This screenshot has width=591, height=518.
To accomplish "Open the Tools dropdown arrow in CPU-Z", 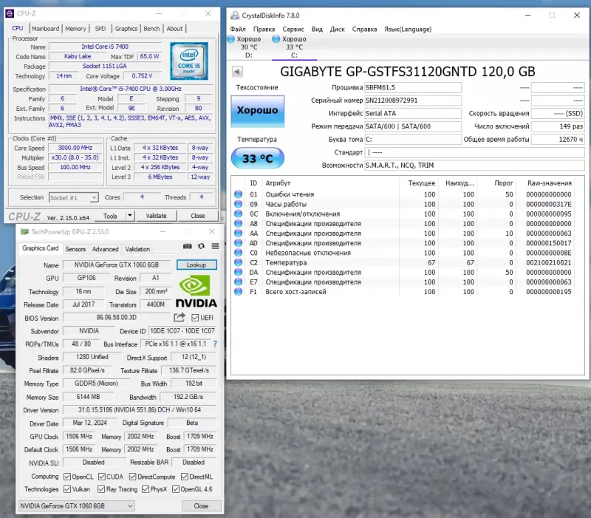I will click(130, 216).
